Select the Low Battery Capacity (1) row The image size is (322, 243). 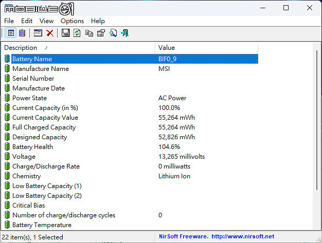(132, 186)
